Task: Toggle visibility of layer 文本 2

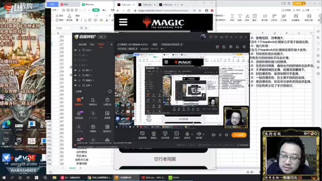Action: point(76,50)
